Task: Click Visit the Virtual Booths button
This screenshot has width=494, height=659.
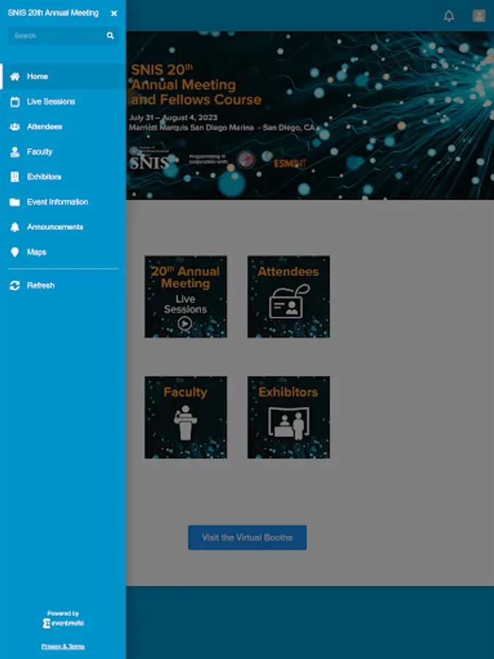Action: (x=247, y=537)
